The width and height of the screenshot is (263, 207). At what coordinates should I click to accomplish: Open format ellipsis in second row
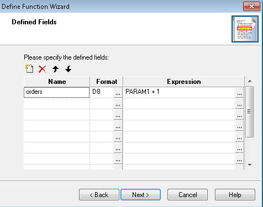pos(118,104)
